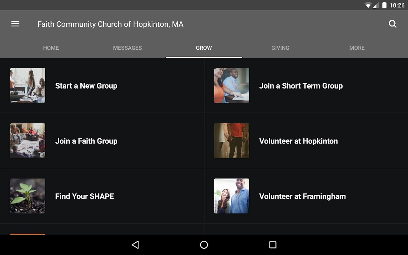Tap the Join a Faith Group label

(x=86, y=141)
